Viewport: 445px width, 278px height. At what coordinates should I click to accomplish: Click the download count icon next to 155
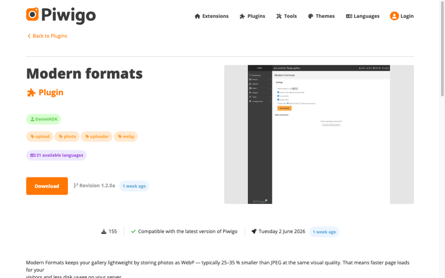click(x=104, y=232)
